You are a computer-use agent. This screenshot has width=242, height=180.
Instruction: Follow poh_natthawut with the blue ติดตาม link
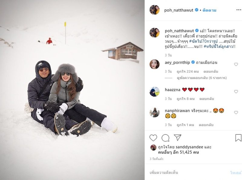click(x=209, y=10)
